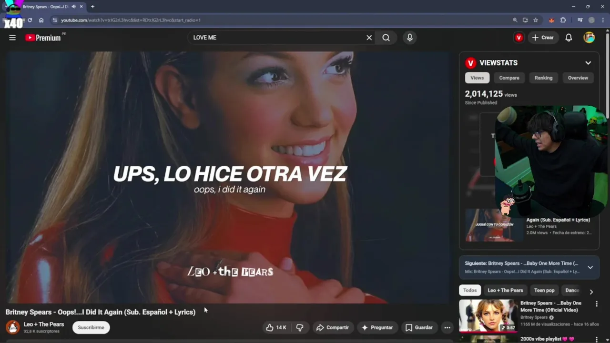Image resolution: width=610 pixels, height=343 pixels.
Task: Dislike the video with thumbs down
Action: [300, 327]
